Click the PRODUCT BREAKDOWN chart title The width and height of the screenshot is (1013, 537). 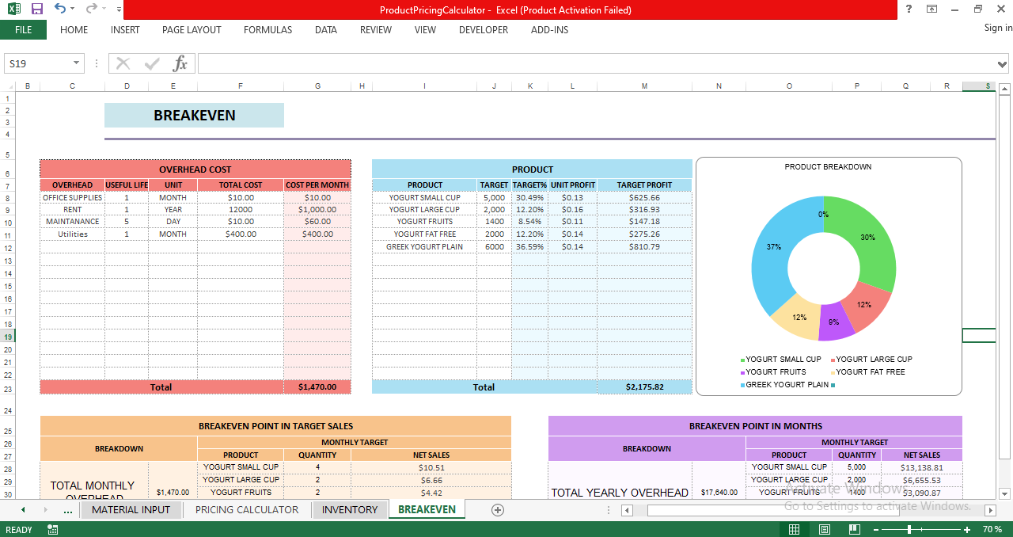[x=828, y=167]
